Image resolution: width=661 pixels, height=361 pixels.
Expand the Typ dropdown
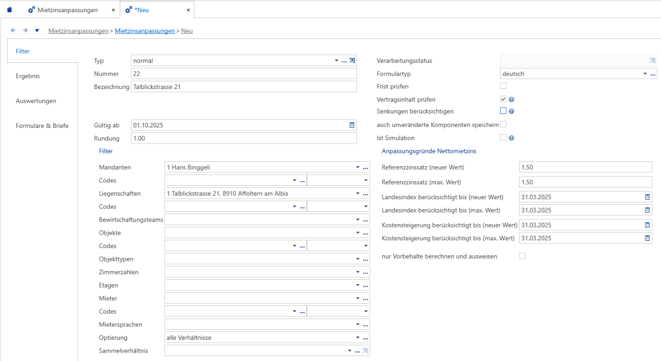336,61
